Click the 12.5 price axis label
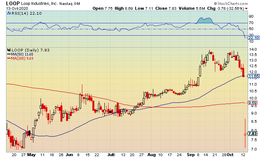 pos(253,66)
